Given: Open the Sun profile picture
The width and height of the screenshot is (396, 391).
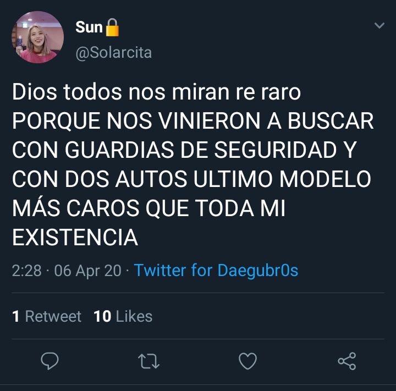Looking at the screenshot, I should point(38,37).
